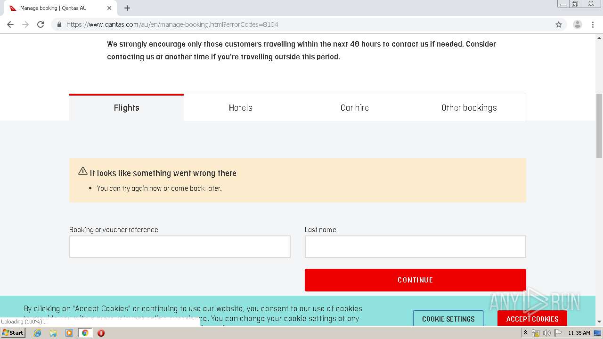Focus the Last name field
Screen dimensions: 603x339
(x=416, y=247)
